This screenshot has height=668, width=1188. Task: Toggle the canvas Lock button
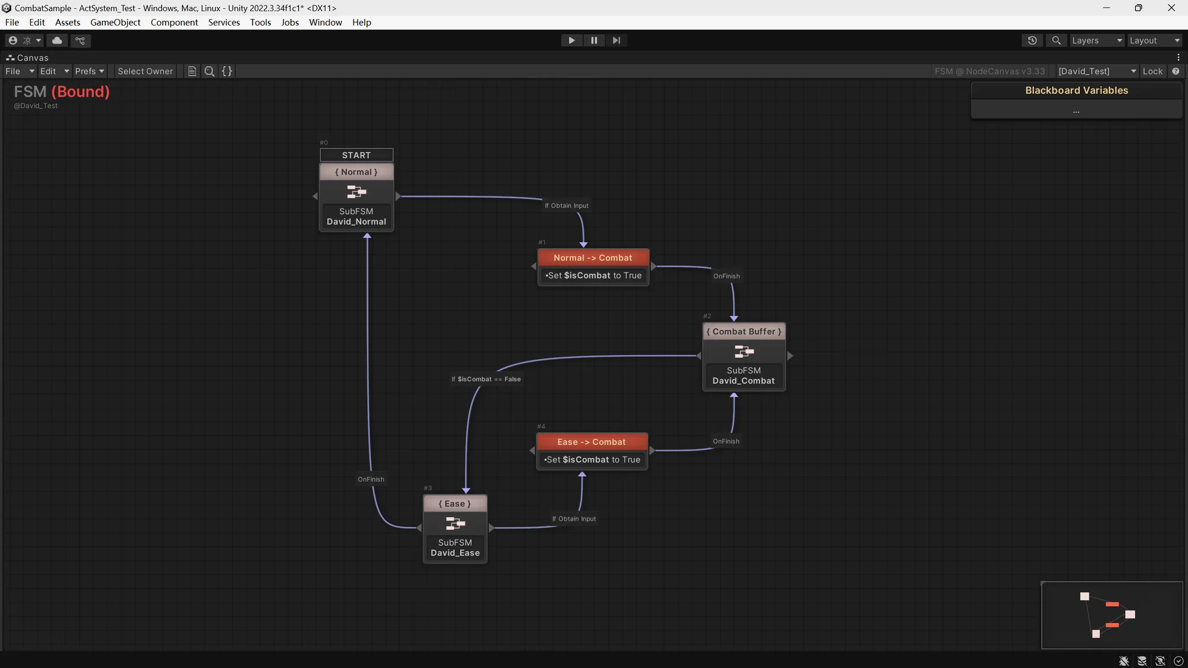(x=1152, y=71)
